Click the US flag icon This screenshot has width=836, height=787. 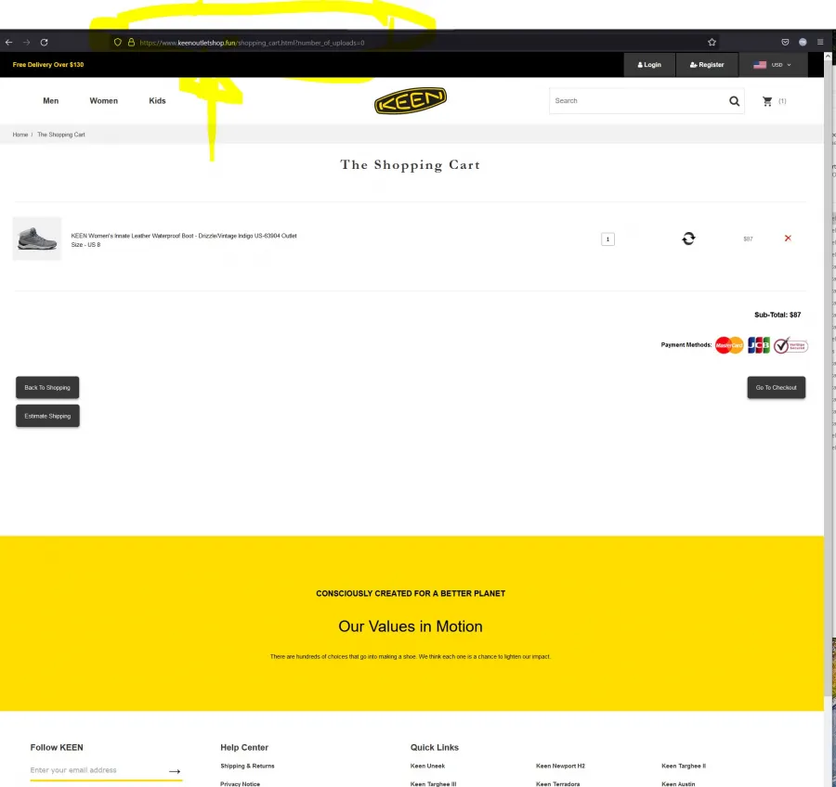(x=760, y=65)
